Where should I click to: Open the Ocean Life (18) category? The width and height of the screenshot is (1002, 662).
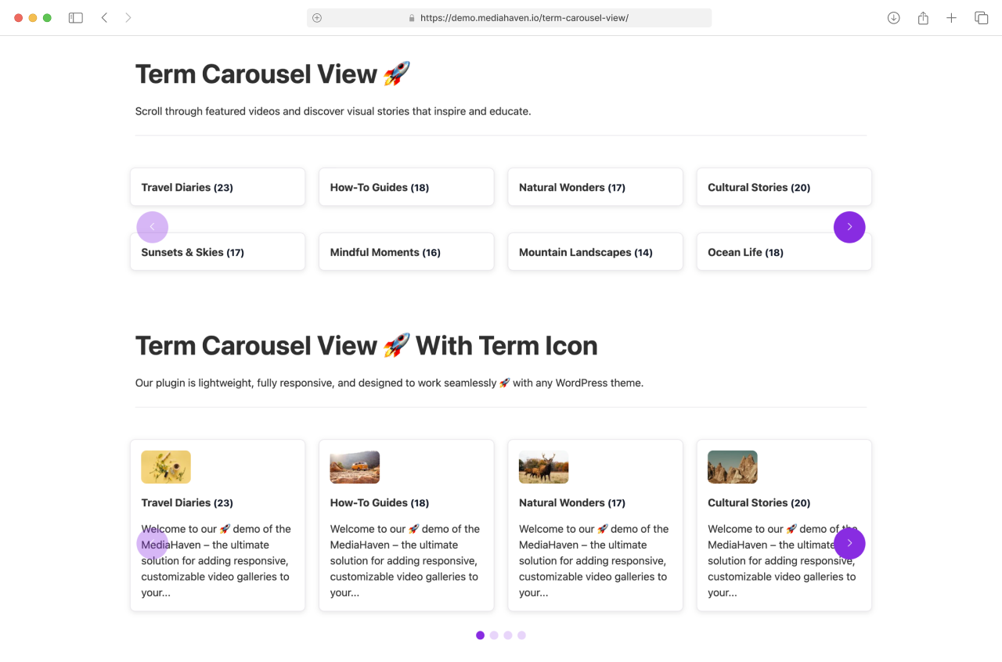coord(784,252)
